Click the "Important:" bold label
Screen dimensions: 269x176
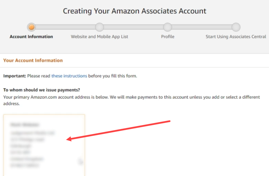click(14, 76)
